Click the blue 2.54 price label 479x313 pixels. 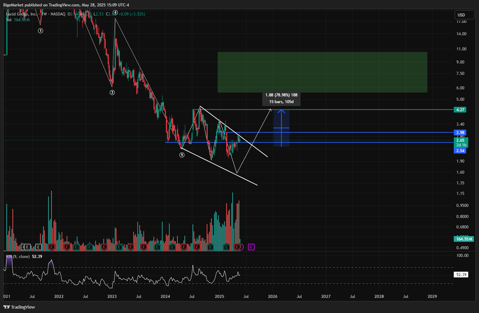click(x=460, y=151)
